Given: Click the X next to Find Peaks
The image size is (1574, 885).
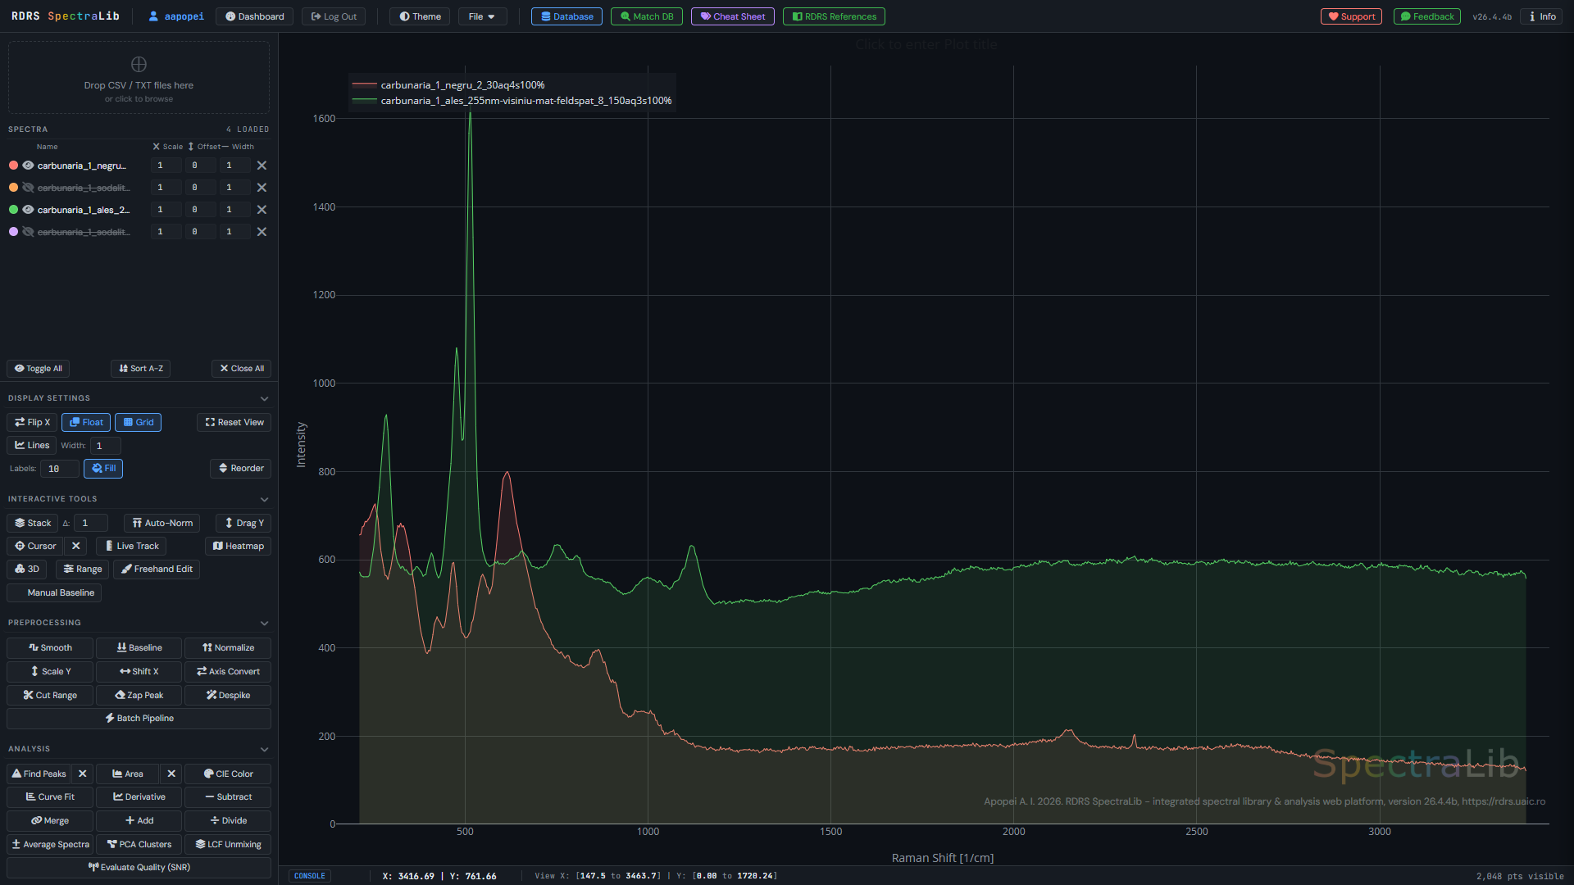Looking at the screenshot, I should tap(82, 774).
